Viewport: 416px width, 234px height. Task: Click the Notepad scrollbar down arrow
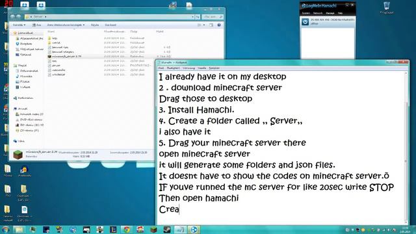tap(406, 222)
